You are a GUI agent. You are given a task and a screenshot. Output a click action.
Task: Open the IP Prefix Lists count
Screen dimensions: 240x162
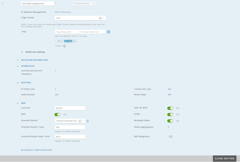[x=55, y=89]
